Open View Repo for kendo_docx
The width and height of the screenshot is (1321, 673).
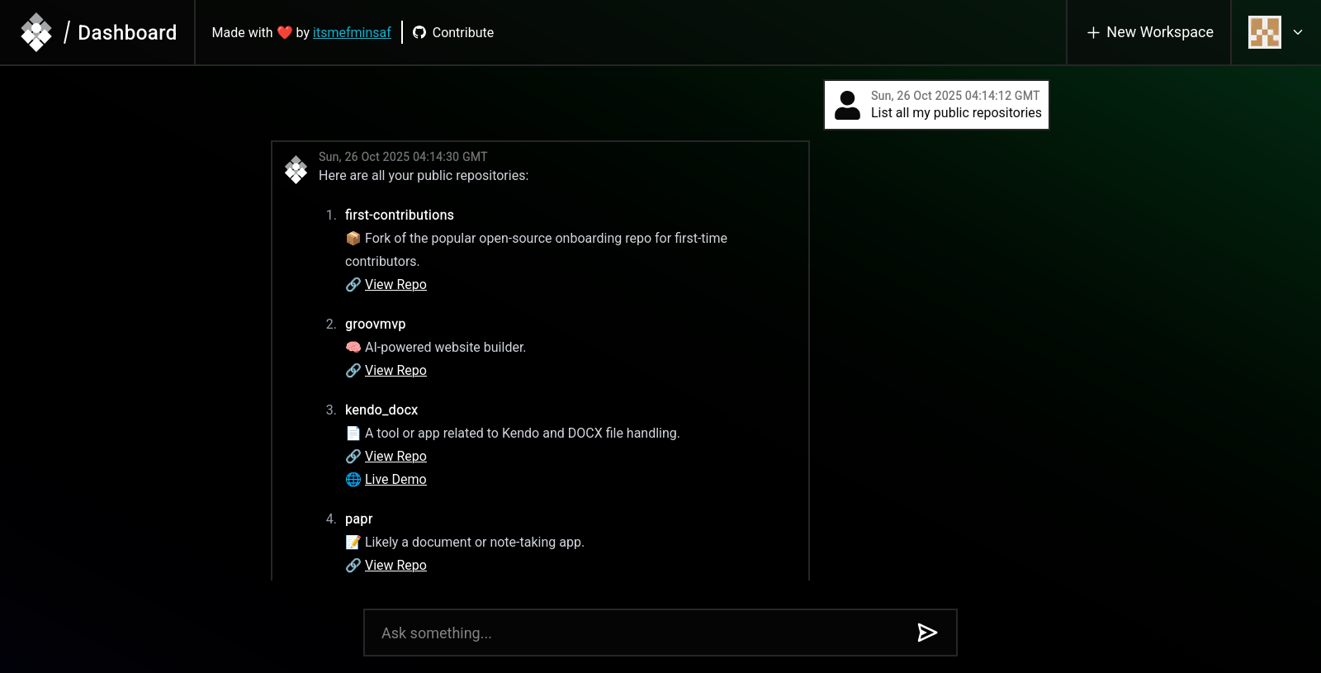tap(395, 456)
